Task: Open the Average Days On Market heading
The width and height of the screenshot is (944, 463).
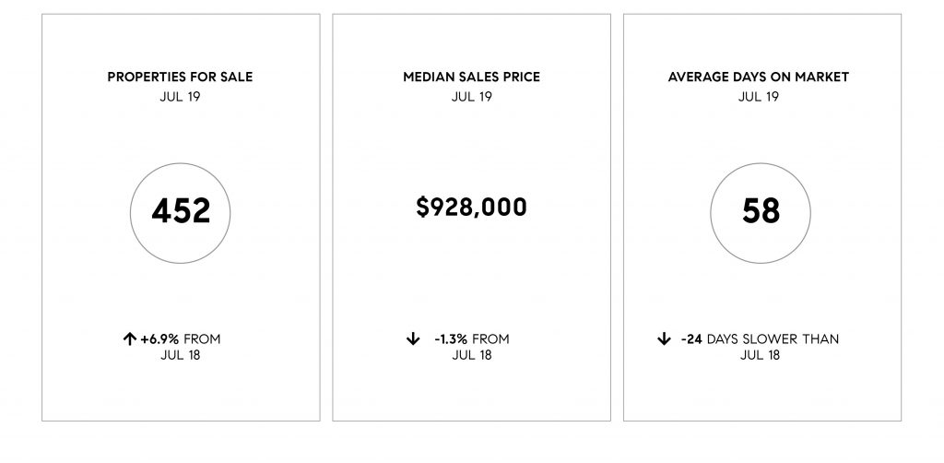Action: pyautogui.click(x=759, y=77)
